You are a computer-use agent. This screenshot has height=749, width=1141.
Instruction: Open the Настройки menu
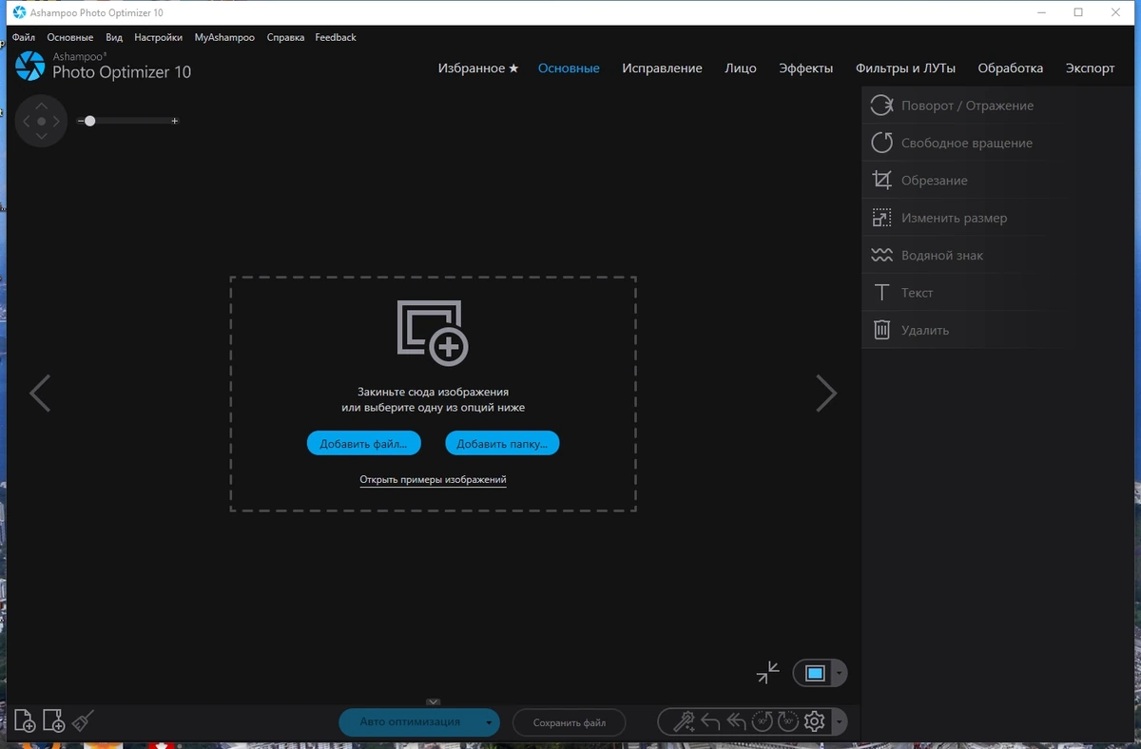[159, 37]
